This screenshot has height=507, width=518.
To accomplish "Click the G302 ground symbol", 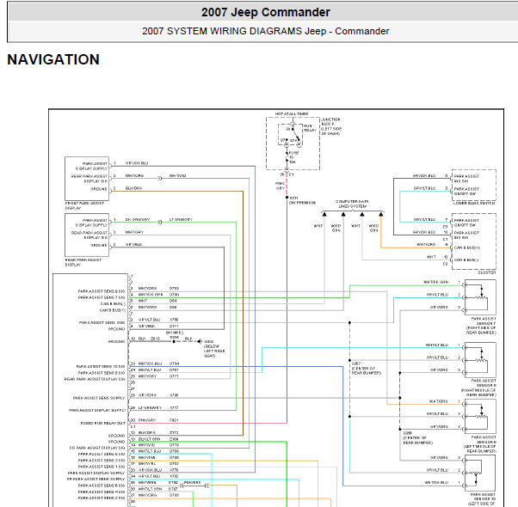I will click(x=200, y=341).
